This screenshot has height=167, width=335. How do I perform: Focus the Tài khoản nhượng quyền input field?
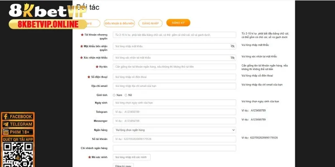174,35
